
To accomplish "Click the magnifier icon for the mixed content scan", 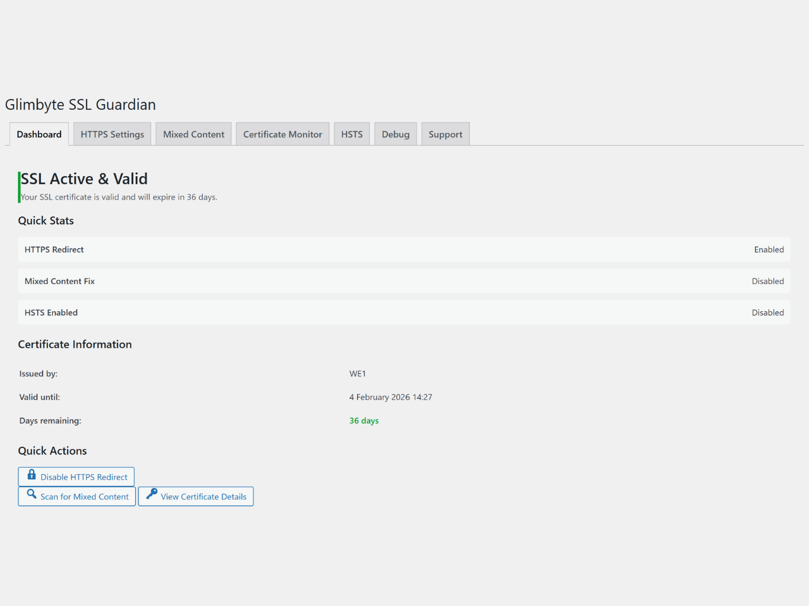I will coord(32,494).
